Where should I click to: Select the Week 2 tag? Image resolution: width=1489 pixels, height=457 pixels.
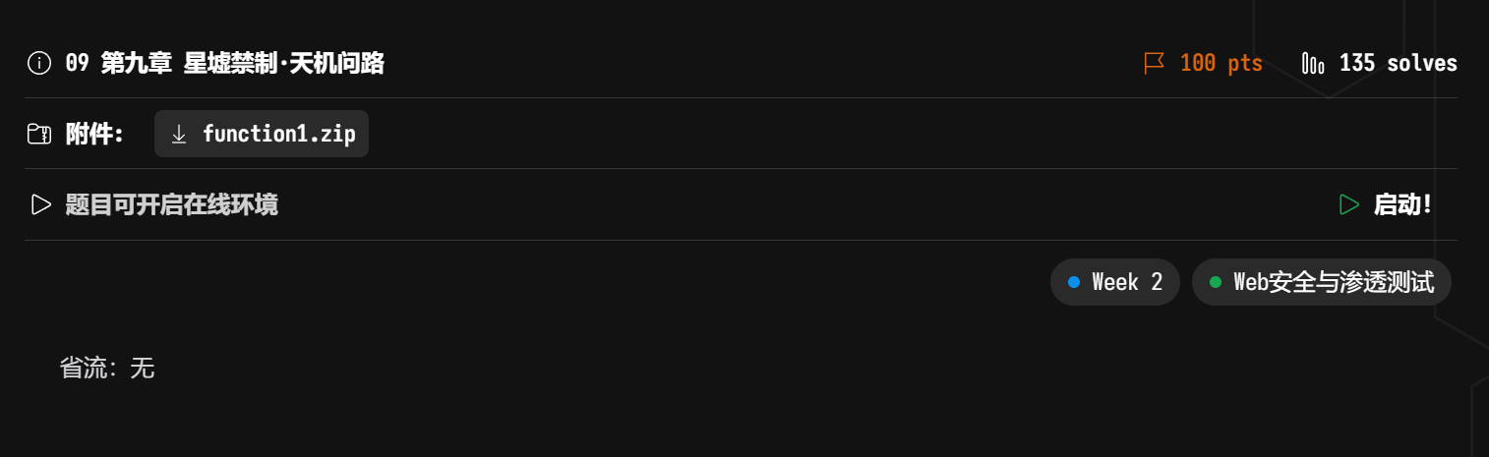point(1115,283)
